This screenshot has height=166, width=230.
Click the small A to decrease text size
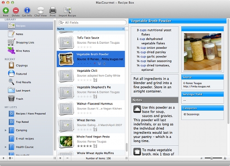click(201, 158)
